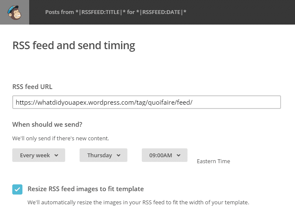
Task: Open the Every week frequency dropdown
Action: [39, 155]
